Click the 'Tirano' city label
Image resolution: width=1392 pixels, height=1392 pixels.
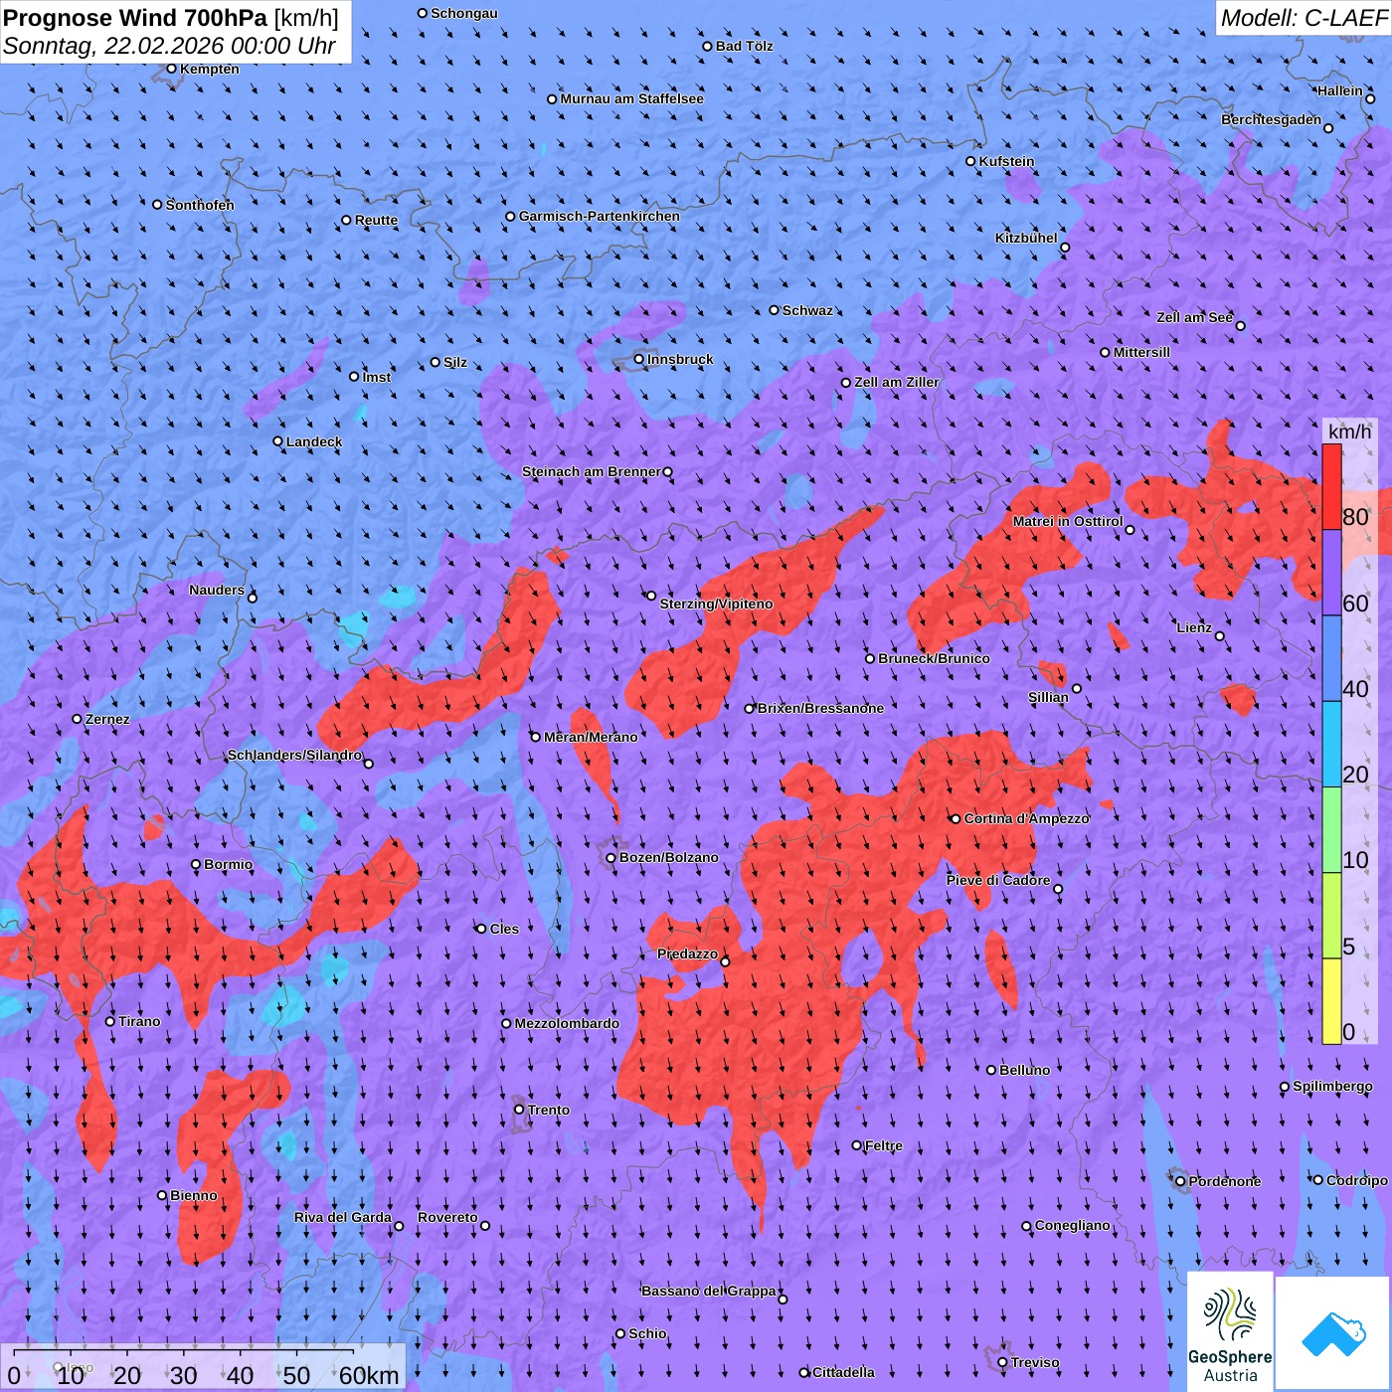pyautogui.click(x=139, y=1021)
